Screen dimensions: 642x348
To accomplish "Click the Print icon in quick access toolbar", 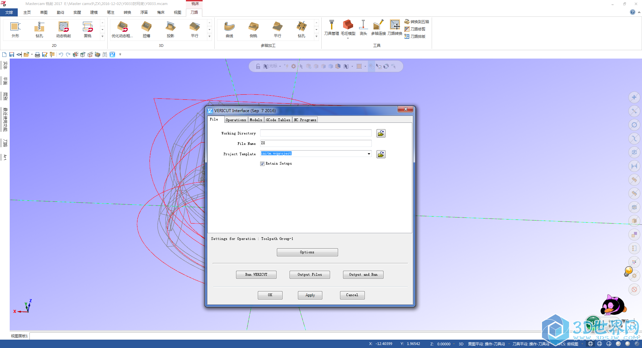I will coord(37,55).
